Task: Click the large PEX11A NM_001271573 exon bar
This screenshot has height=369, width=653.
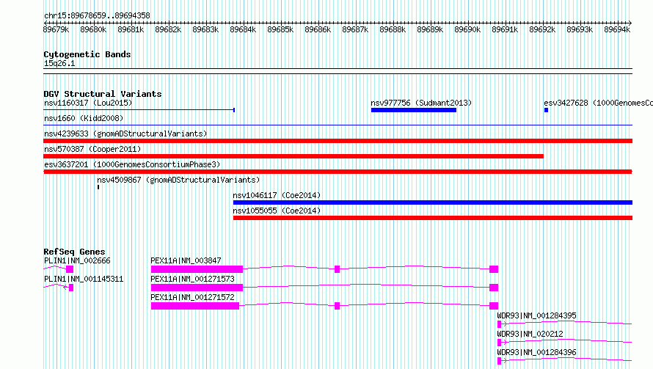Action: click(197, 288)
